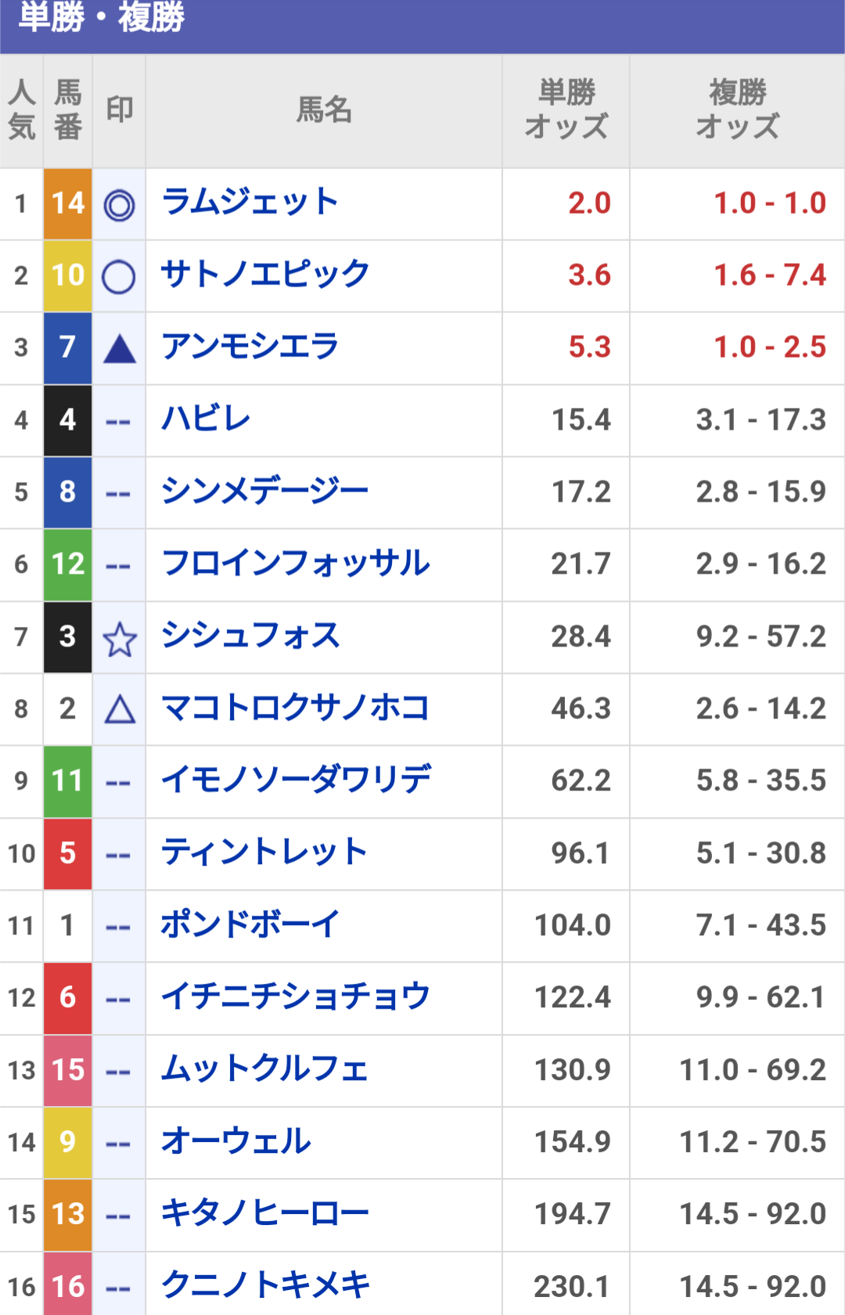Sort by the 単勝オッズ column header

tap(566, 110)
